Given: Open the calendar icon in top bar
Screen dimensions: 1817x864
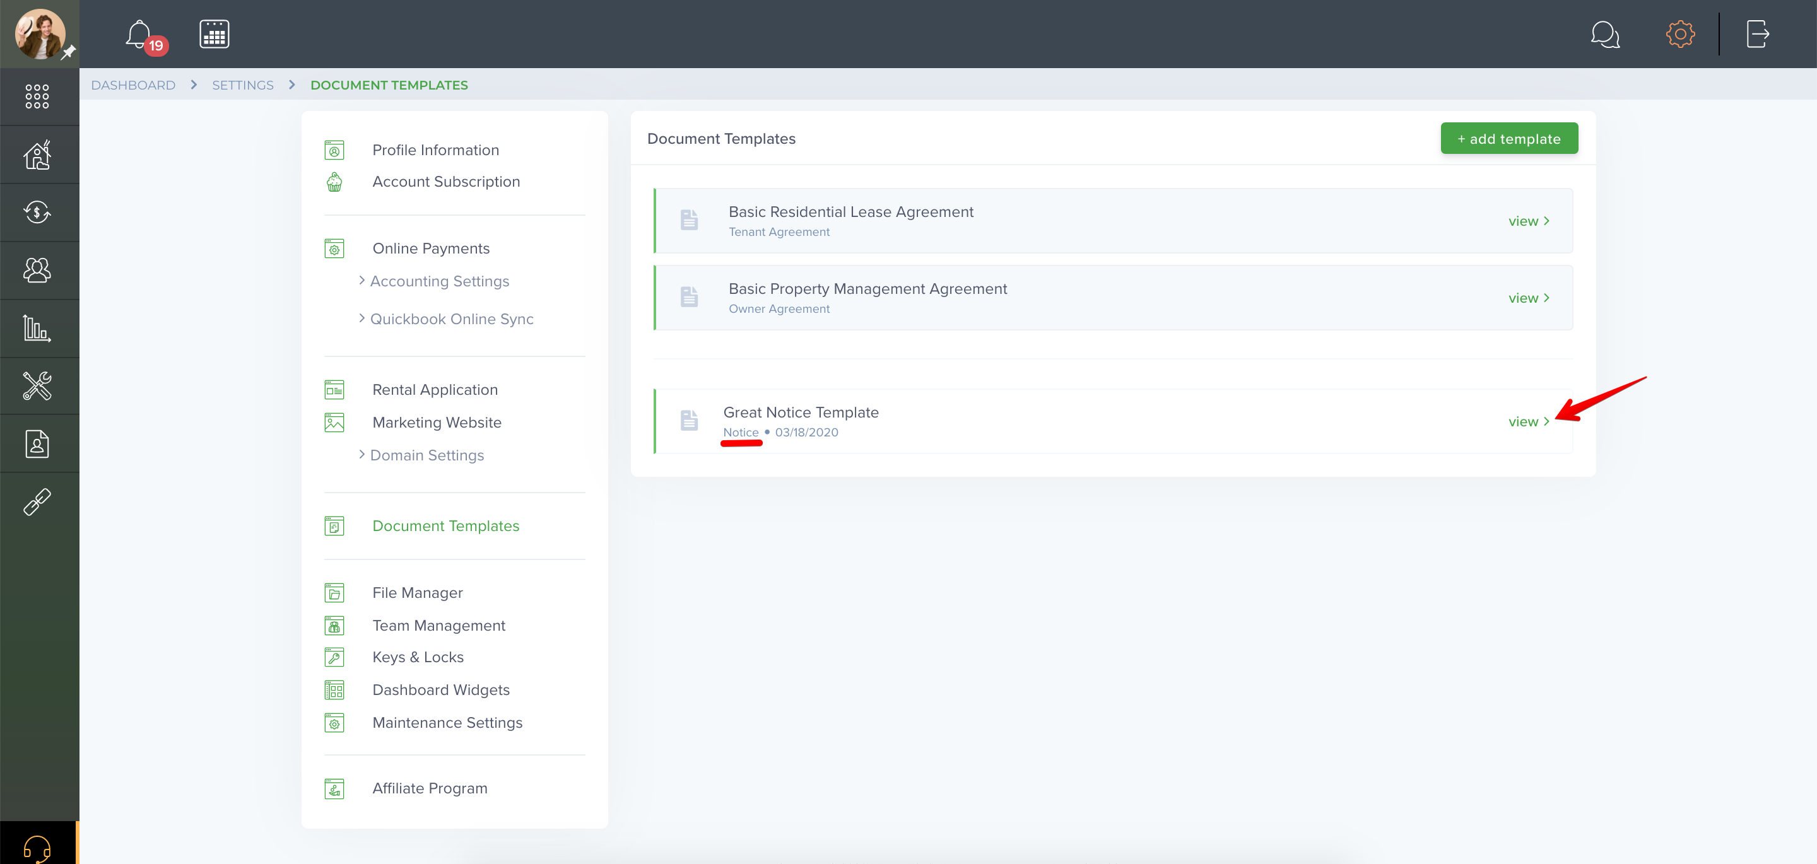Looking at the screenshot, I should 215,34.
